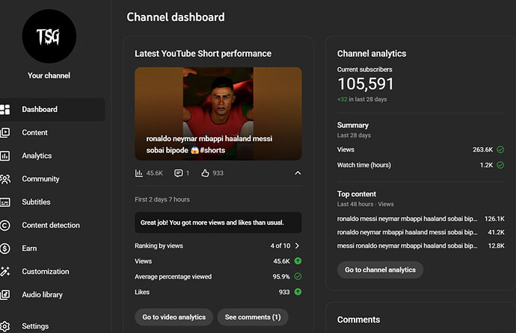Click the See comments (1) button
Screen dimensions: 516x333
click(253, 317)
